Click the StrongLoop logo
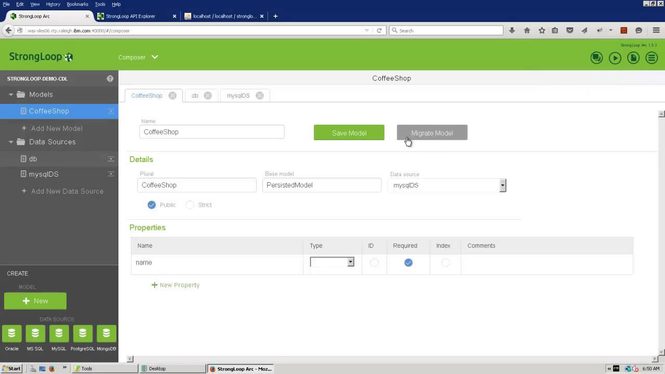Image resolution: width=665 pixels, height=374 pixels. [x=41, y=57]
